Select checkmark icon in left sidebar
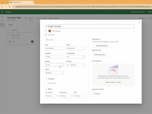 pos(2,25)
